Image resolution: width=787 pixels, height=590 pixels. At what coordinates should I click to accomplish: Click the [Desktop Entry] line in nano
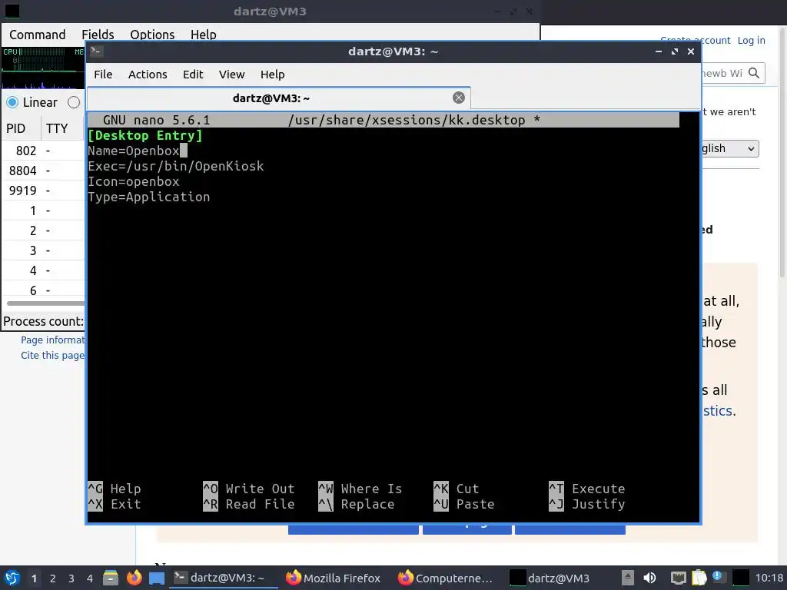click(x=145, y=135)
